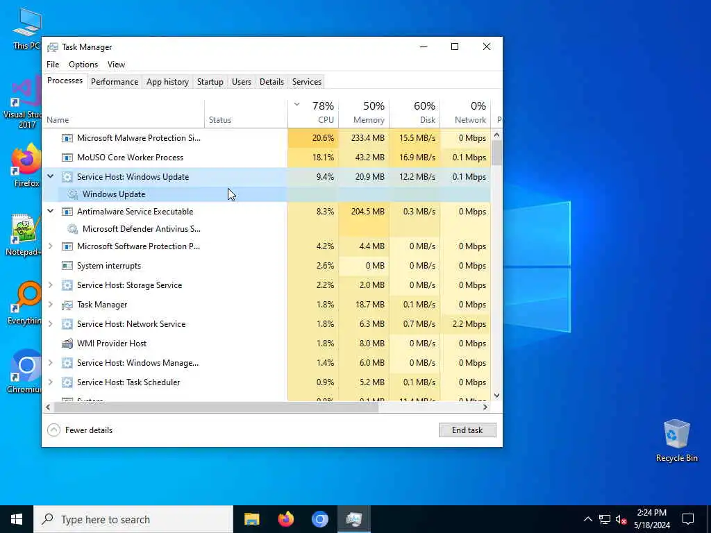Select the Chromium desktop shortcut
711x533 pixels.
pyautogui.click(x=24, y=372)
